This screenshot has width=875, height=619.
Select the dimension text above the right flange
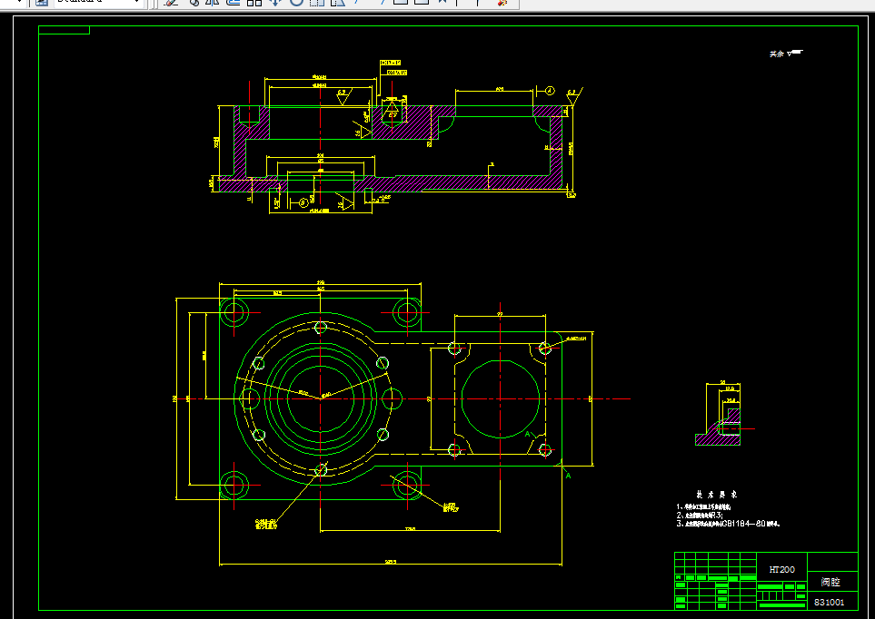(x=500, y=315)
